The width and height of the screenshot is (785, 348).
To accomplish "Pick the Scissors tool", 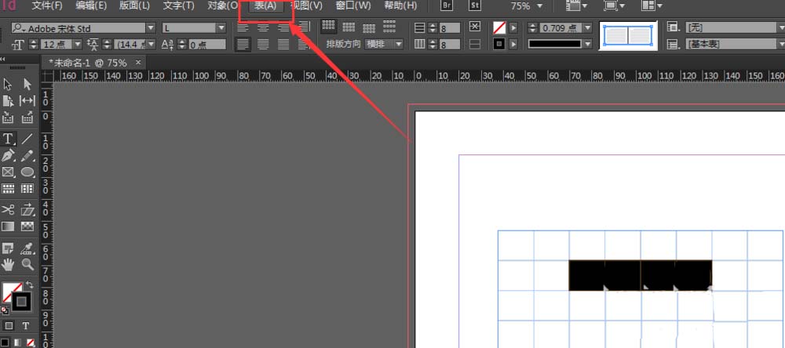I will click(8, 209).
